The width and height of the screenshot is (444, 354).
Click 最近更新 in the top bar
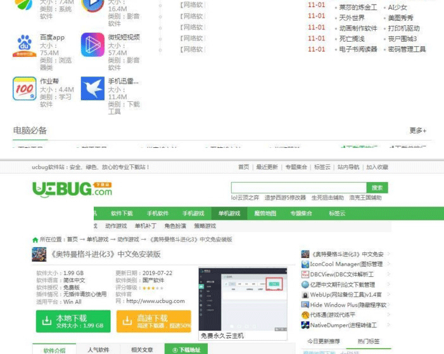click(267, 167)
